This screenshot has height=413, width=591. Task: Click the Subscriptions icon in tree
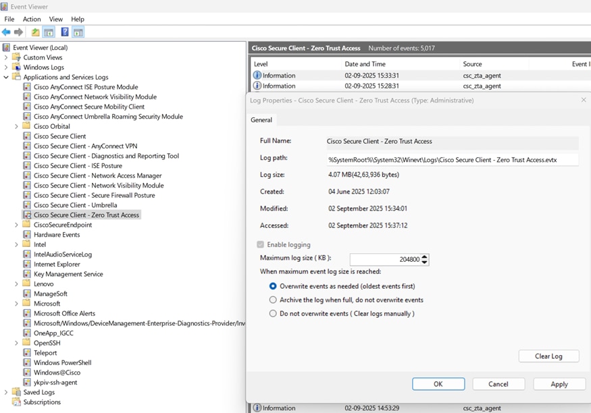click(x=16, y=402)
